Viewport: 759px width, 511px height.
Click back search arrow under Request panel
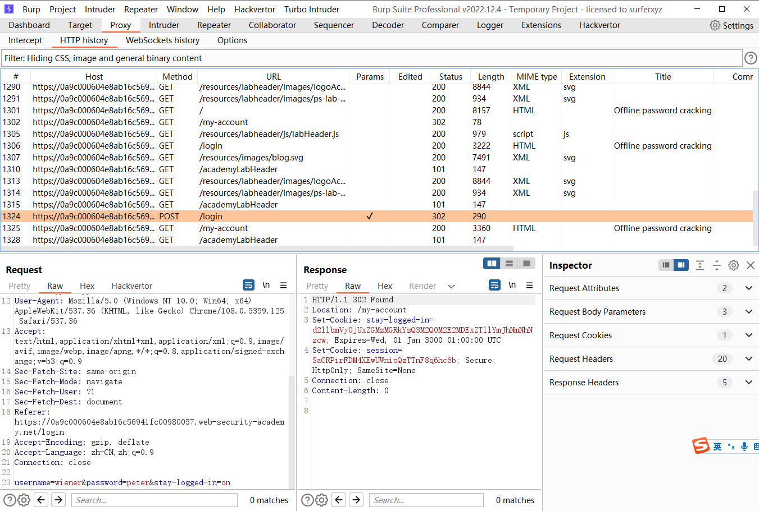(41, 500)
